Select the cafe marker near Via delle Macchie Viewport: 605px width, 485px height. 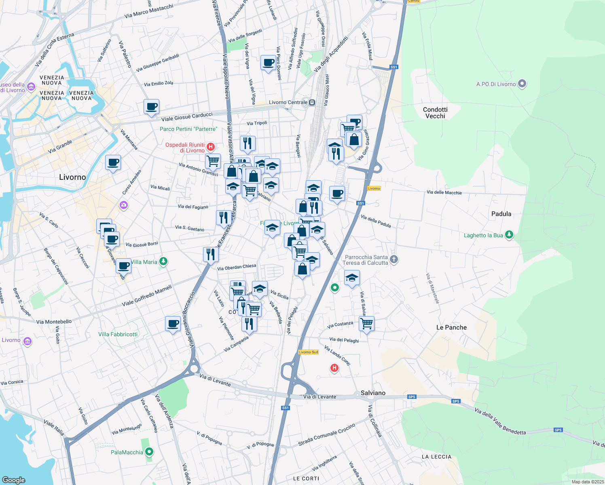coord(337,194)
